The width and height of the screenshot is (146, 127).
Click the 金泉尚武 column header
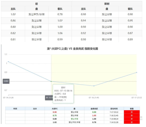tap(94, 109)
